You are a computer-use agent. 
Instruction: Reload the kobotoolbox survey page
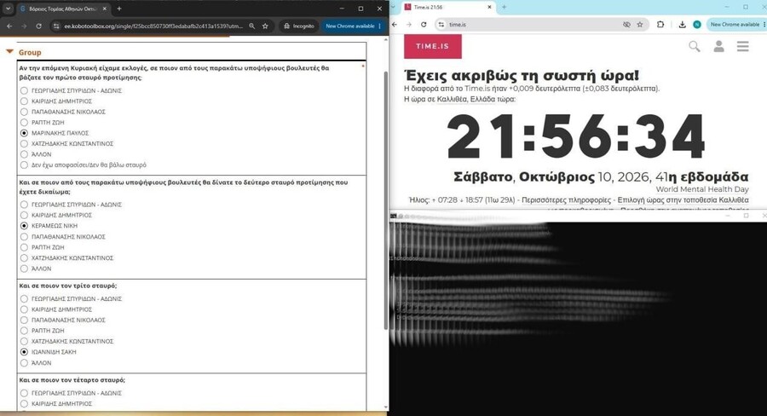tap(38, 26)
